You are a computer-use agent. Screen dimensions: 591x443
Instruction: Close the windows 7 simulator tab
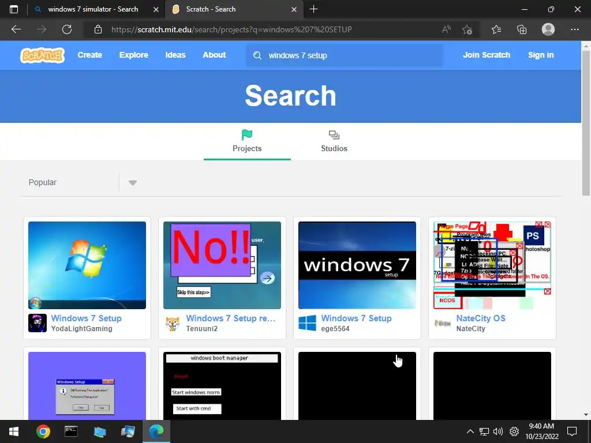click(x=156, y=9)
